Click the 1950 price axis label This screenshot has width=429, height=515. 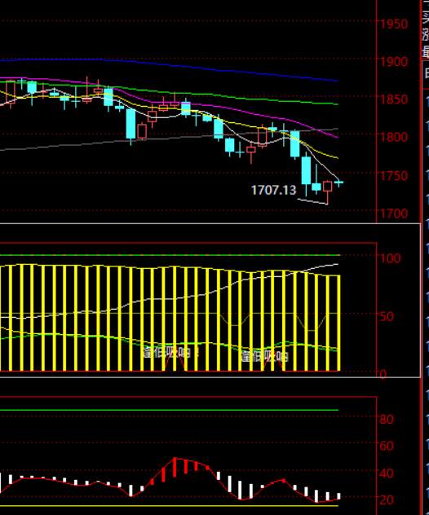click(394, 24)
